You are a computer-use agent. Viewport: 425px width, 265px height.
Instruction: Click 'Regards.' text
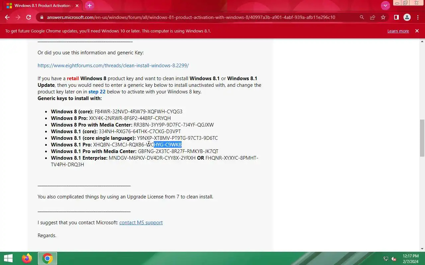(47, 236)
